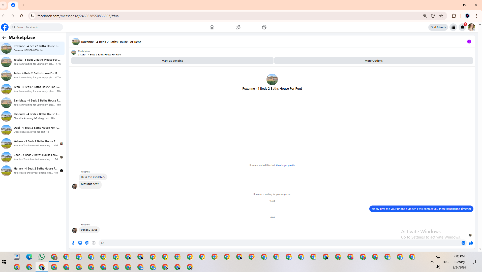
Task: Select Debi 4 Beds conversation
Action: tap(32, 130)
